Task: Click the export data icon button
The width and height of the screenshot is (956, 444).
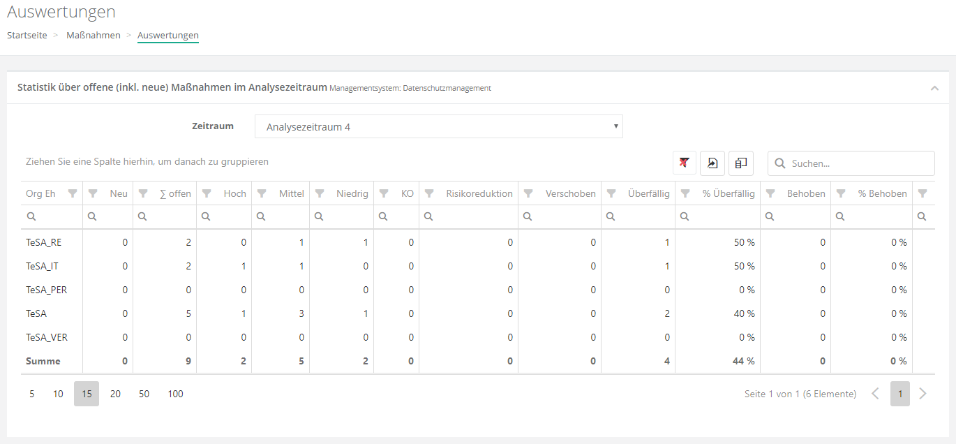Action: point(712,163)
